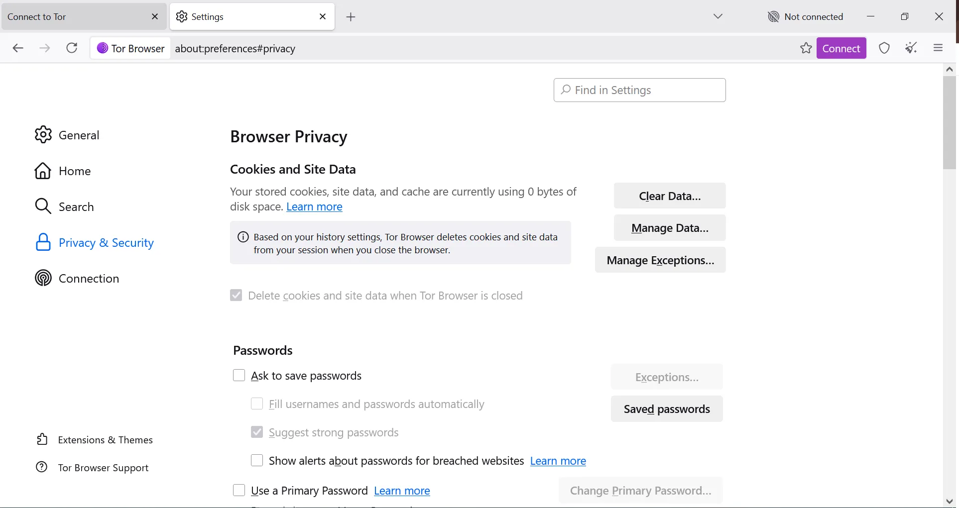The image size is (959, 508).
Task: Focus the Find in Settings field
Action: (639, 90)
